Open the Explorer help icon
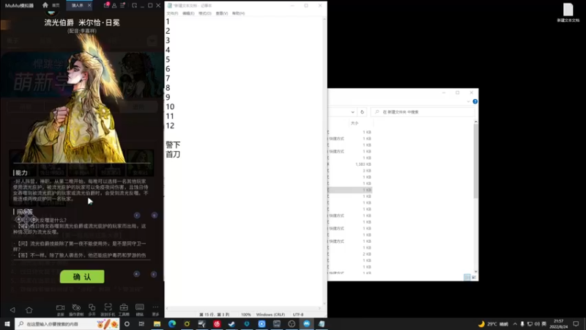Image resolution: width=586 pixels, height=330 pixels. pos(475,101)
